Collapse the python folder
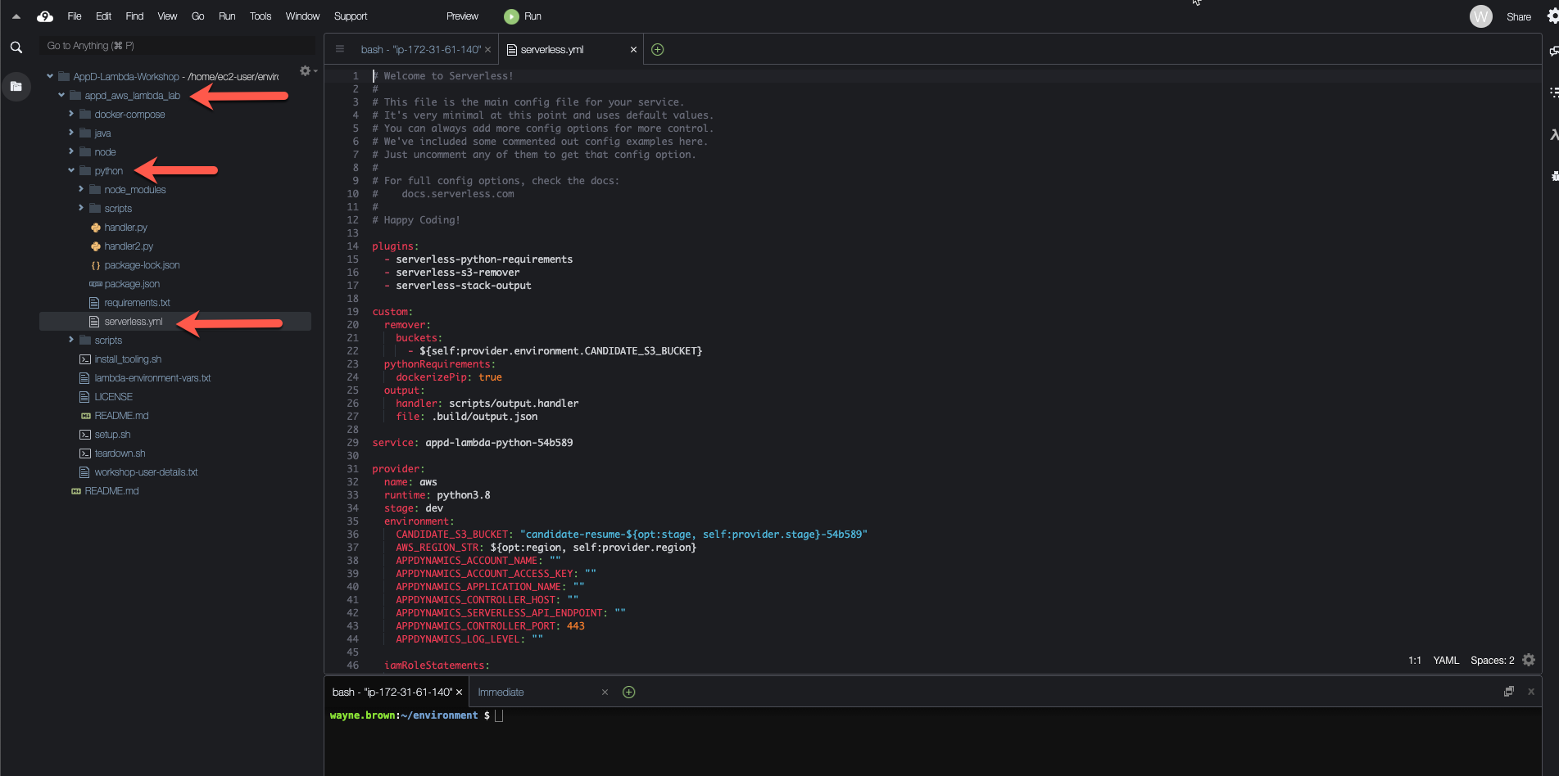 pyautogui.click(x=71, y=171)
